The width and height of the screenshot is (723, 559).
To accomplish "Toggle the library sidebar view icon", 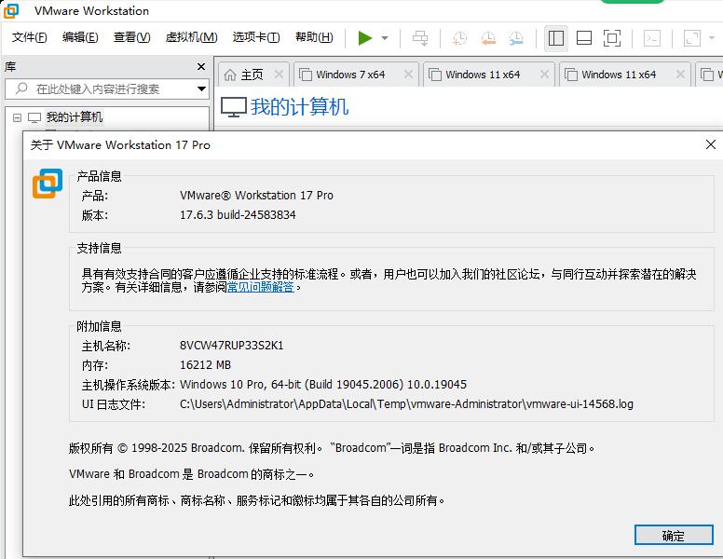I will (x=555, y=38).
